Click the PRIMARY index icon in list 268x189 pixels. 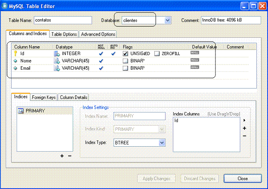tap(21, 111)
